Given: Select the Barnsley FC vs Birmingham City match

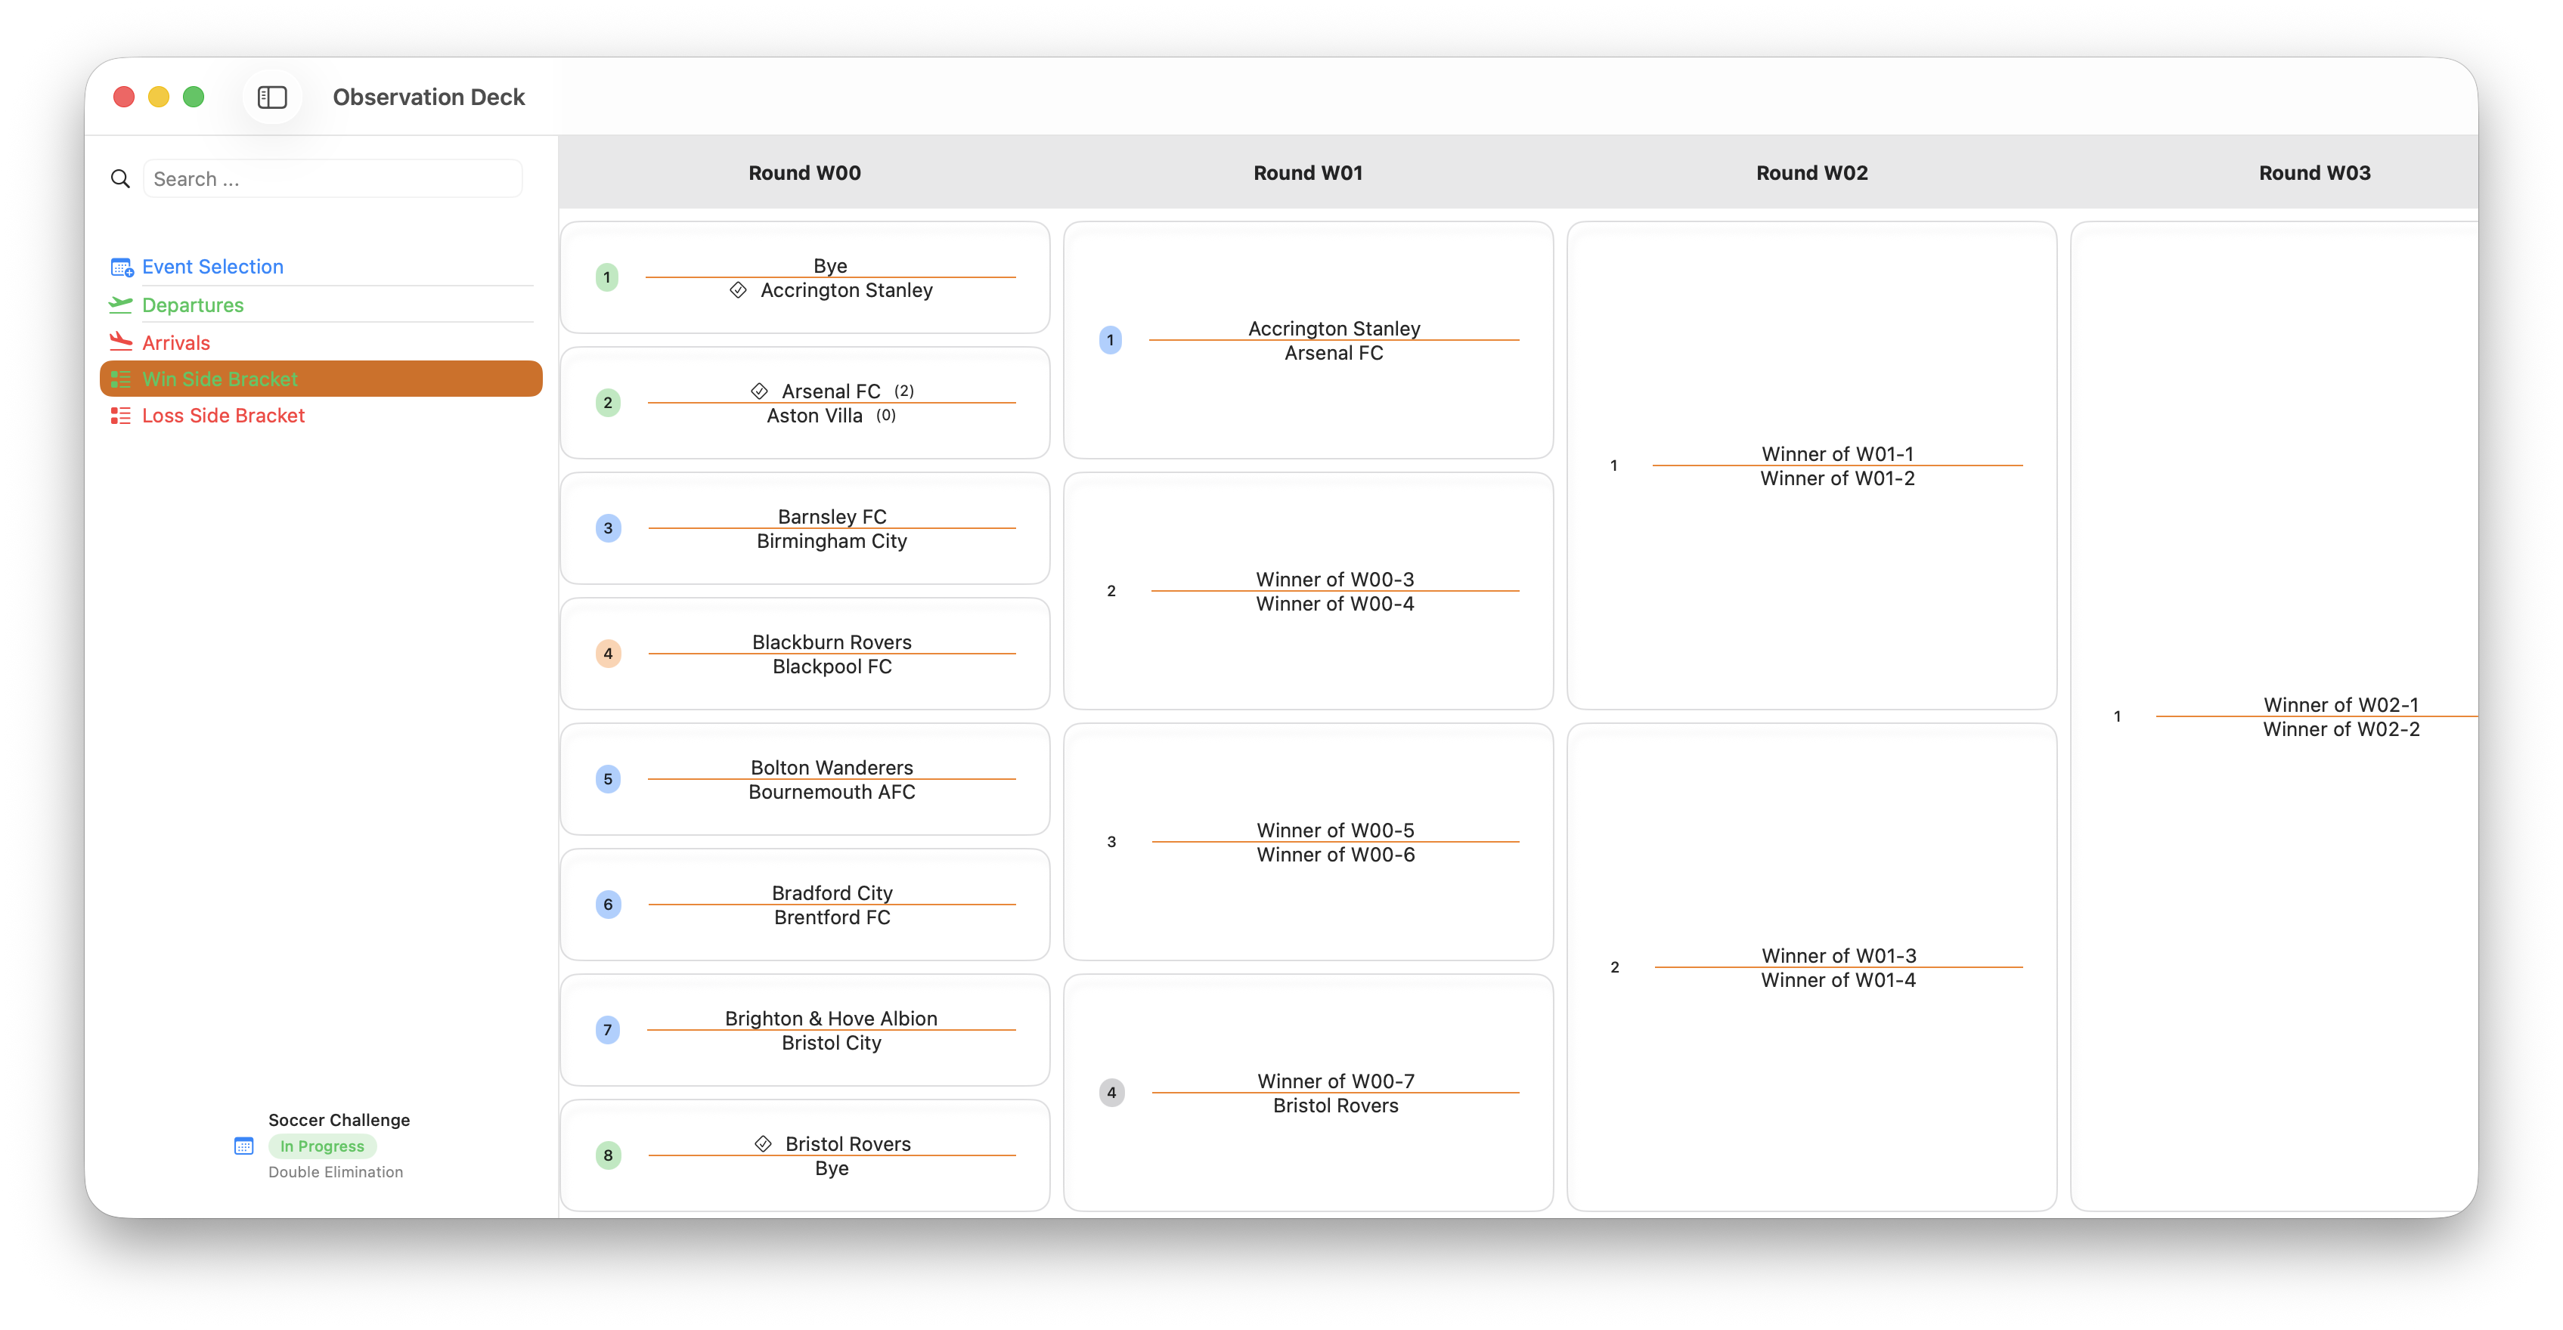Looking at the screenshot, I should click(831, 528).
